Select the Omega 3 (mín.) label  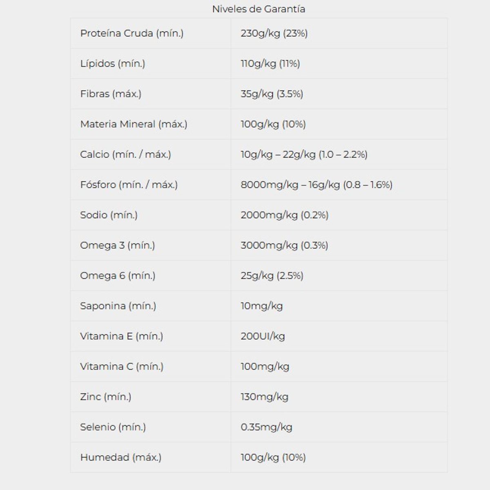coord(118,245)
